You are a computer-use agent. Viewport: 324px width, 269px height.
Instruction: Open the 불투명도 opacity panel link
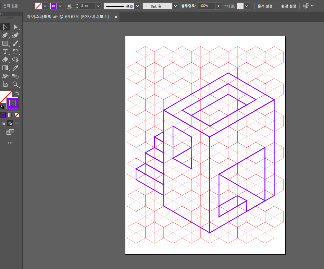point(188,6)
